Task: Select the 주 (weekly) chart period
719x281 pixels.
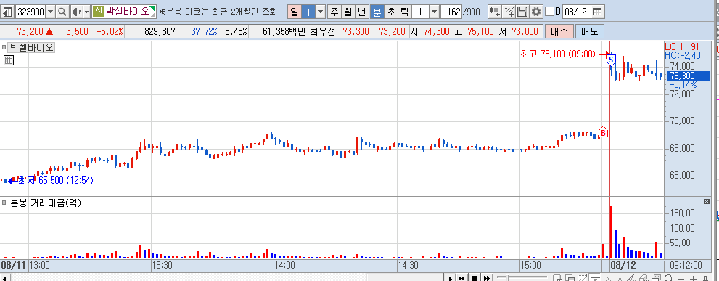Action: [335, 12]
